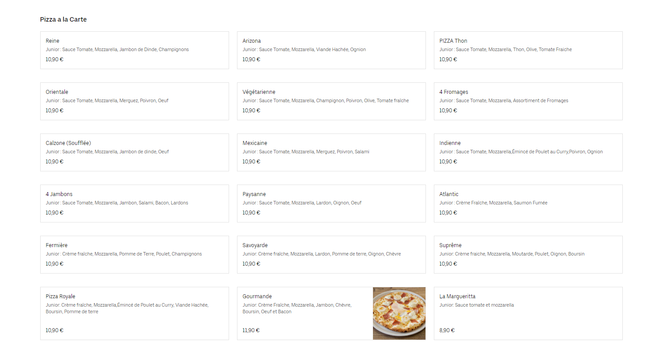This screenshot has width=670, height=352.
Task: Open the Orientale pizza card
Action: click(x=135, y=101)
